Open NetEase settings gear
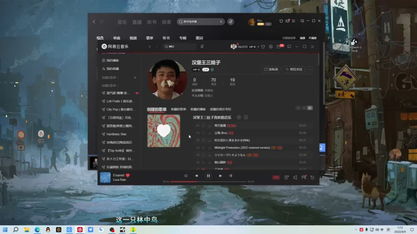The width and height of the screenshot is (417, 234). pos(271,47)
